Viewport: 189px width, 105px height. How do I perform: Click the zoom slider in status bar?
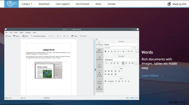click(x=134, y=98)
